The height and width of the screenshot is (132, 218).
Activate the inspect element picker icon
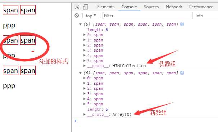tap(77, 7)
